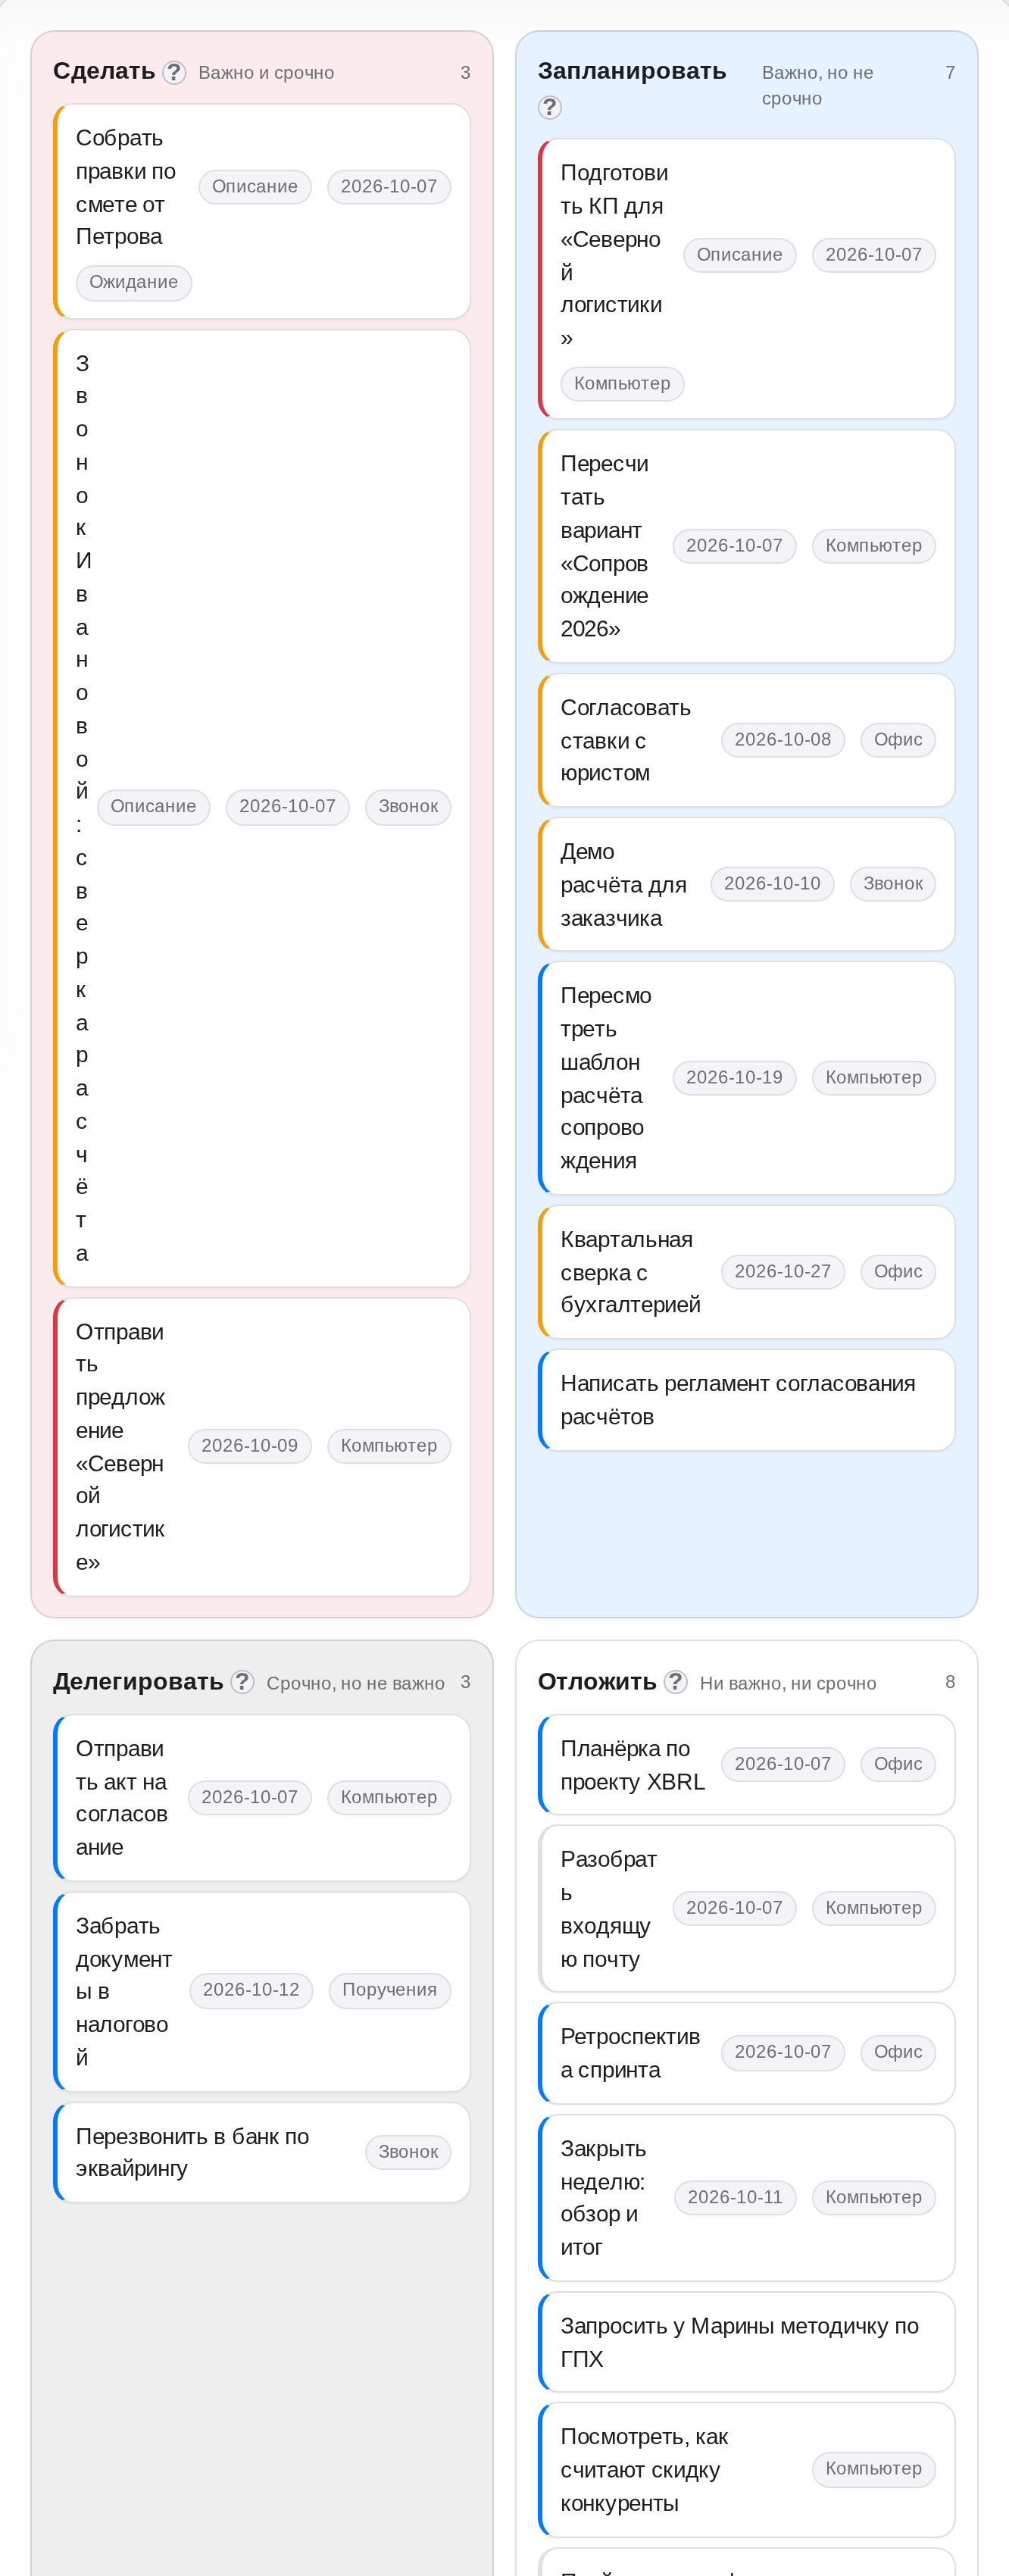
Task: Click help icon under Запланировать heading
Action: (x=550, y=107)
